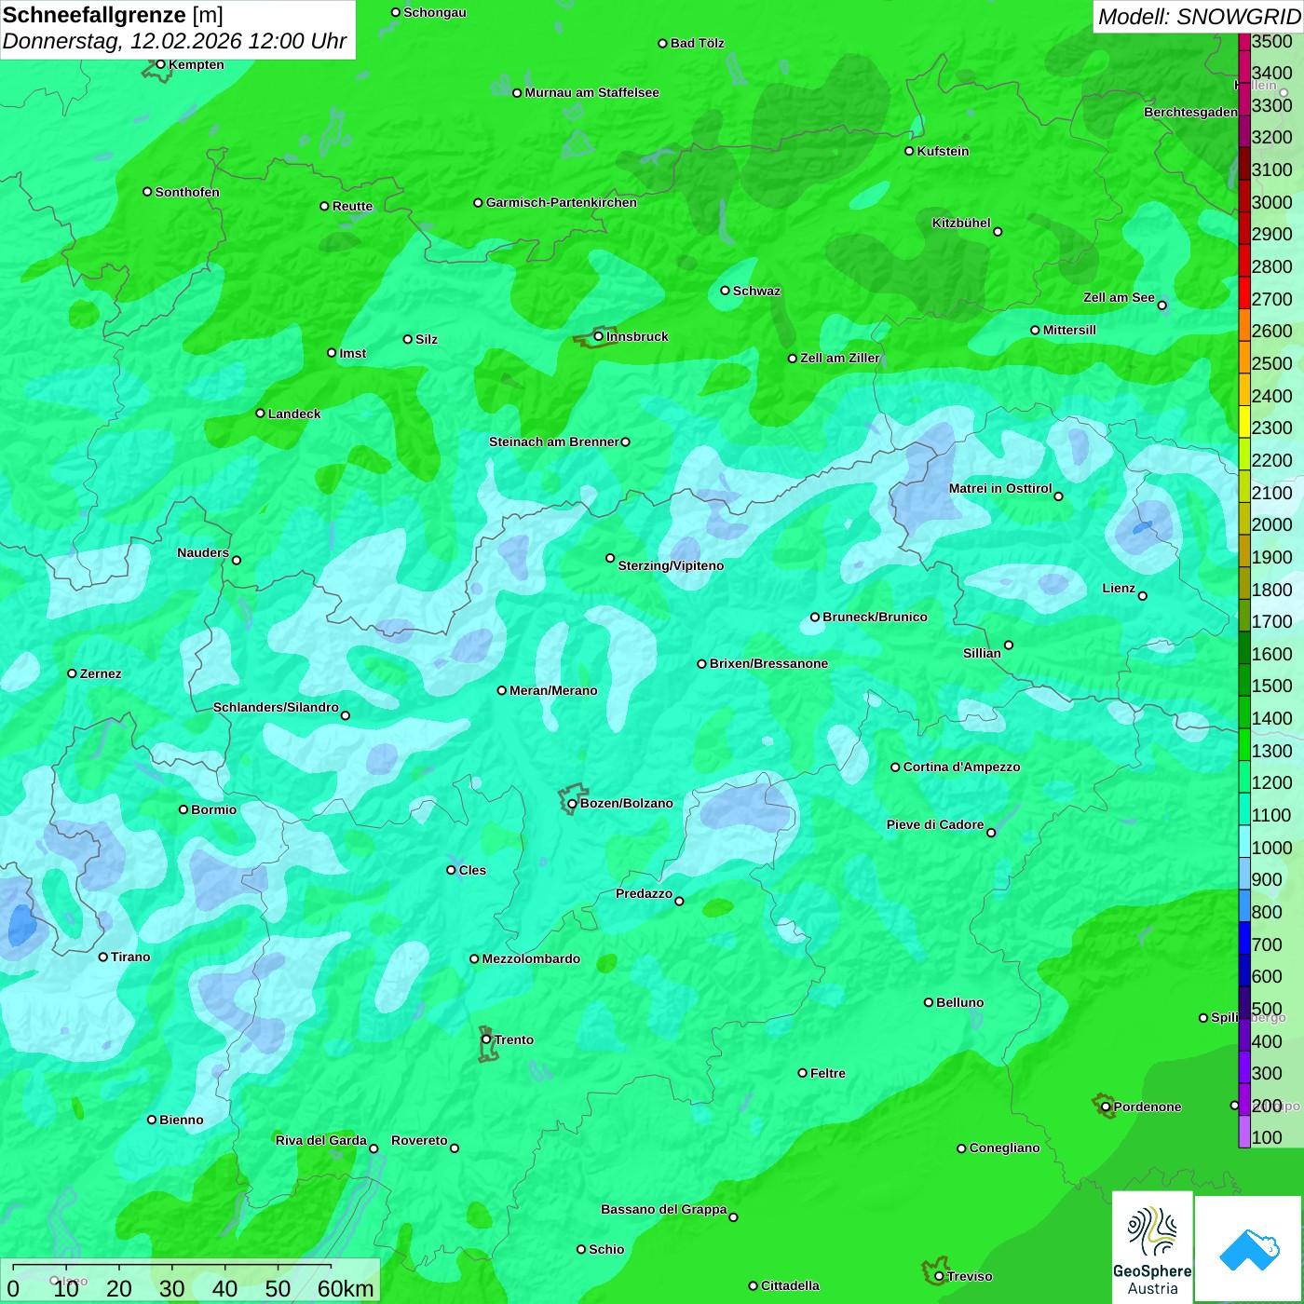Click the Modell: SNOWGRID label
The image size is (1304, 1304).
tap(1199, 17)
